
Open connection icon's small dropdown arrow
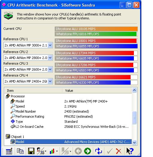[46, 151]
